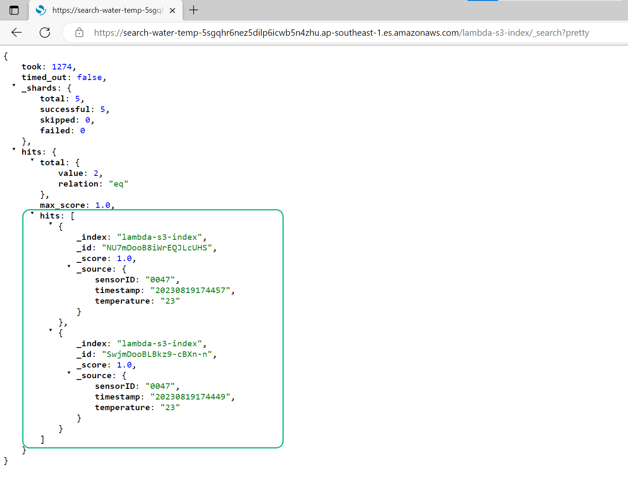Click the took value 1274
The width and height of the screenshot is (628, 503).
tap(62, 67)
